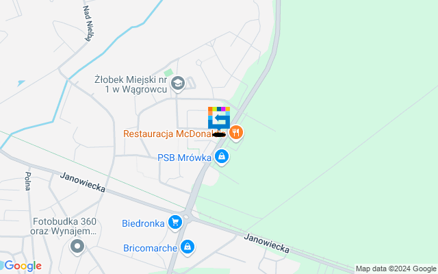Open the Bricomarche place label

coord(151,248)
